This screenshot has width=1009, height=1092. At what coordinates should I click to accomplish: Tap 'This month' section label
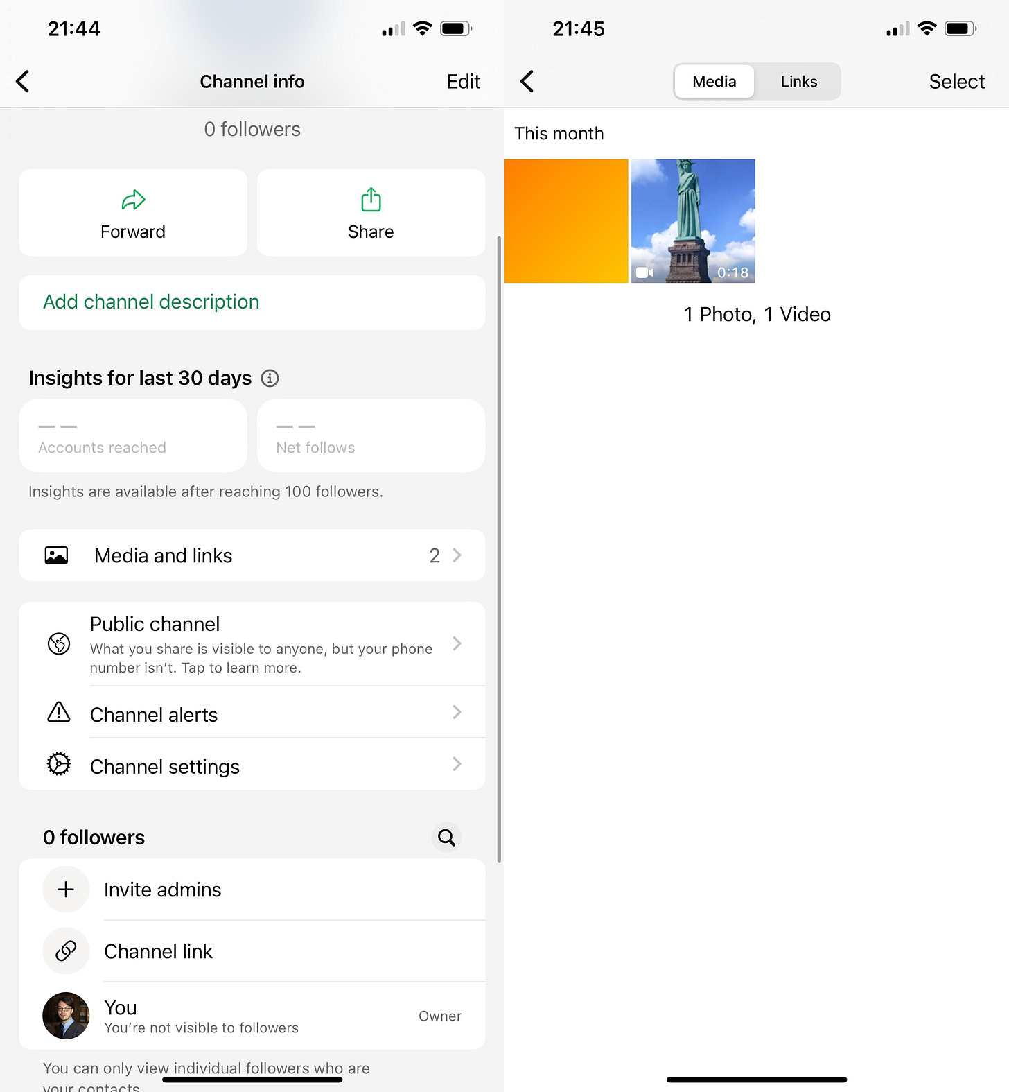tap(559, 133)
